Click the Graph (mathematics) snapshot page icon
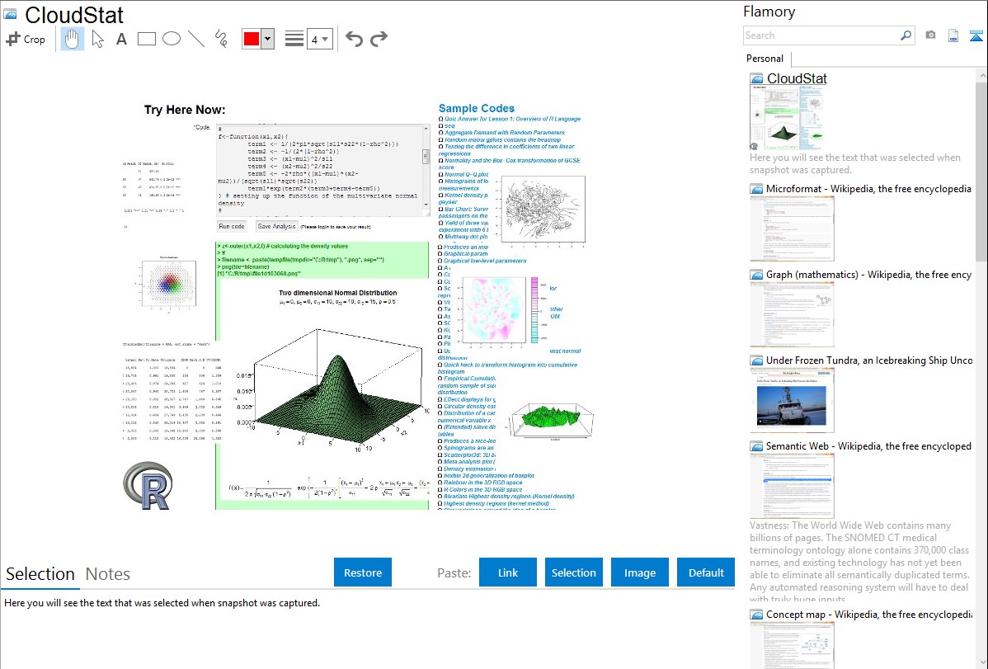 pyautogui.click(x=756, y=275)
